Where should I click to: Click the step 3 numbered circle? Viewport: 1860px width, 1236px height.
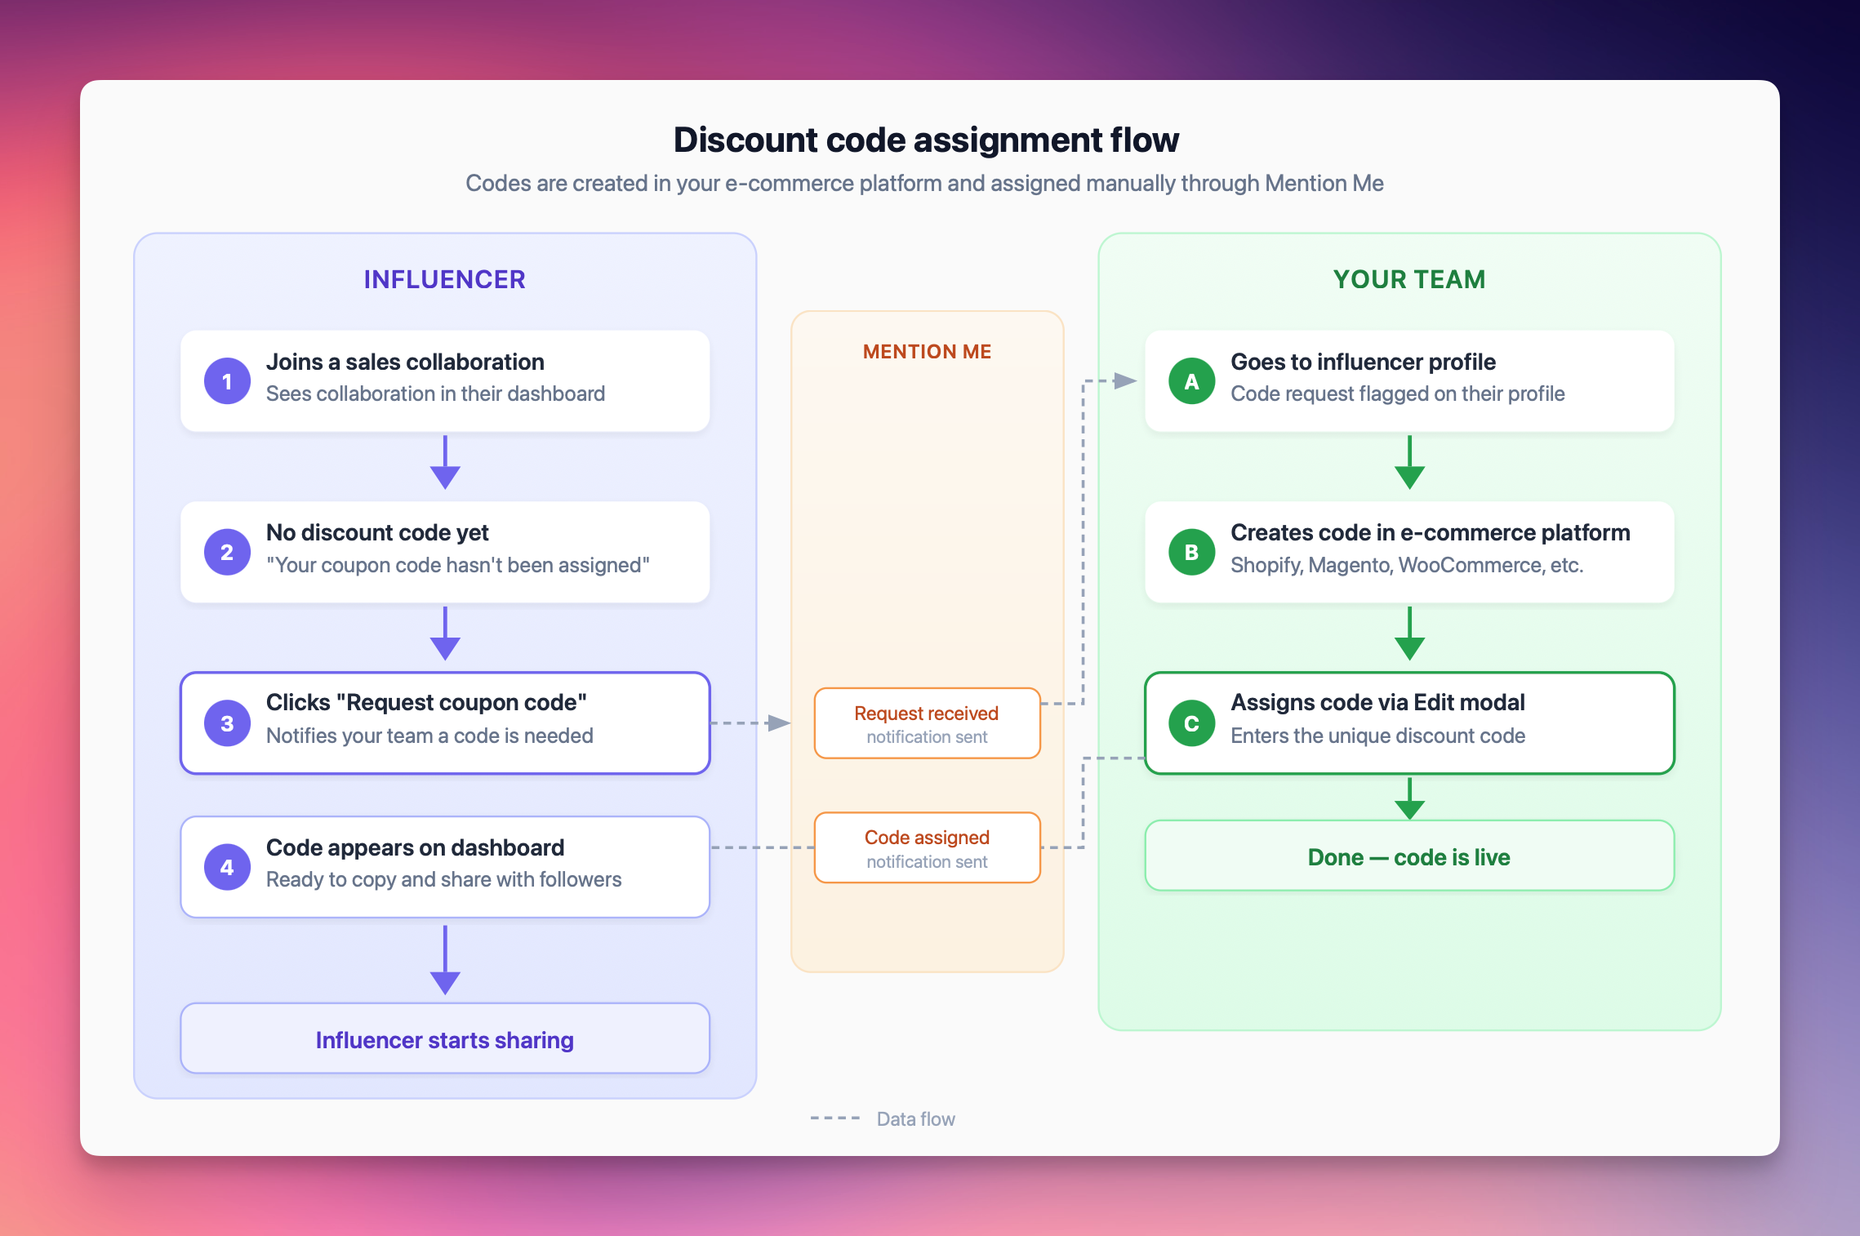227,722
